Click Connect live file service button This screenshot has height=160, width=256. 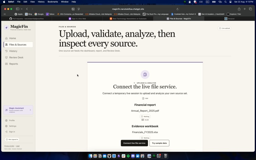pos(134,143)
